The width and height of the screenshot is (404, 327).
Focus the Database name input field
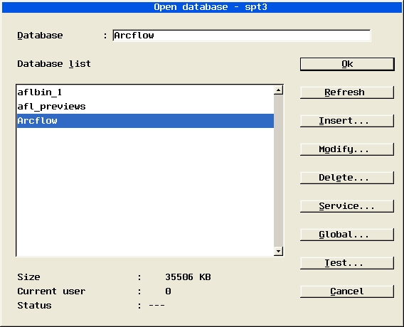[x=242, y=36]
